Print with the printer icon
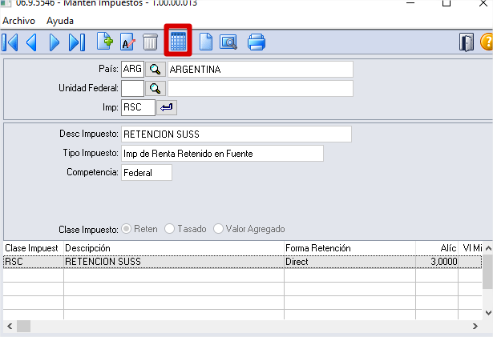 click(x=257, y=42)
